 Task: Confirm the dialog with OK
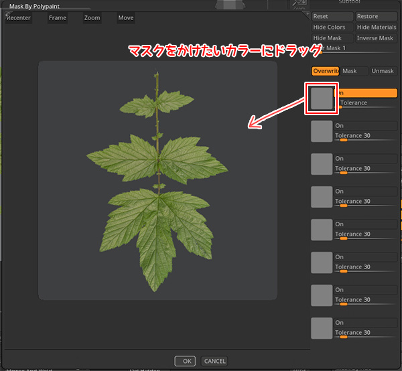(185, 361)
